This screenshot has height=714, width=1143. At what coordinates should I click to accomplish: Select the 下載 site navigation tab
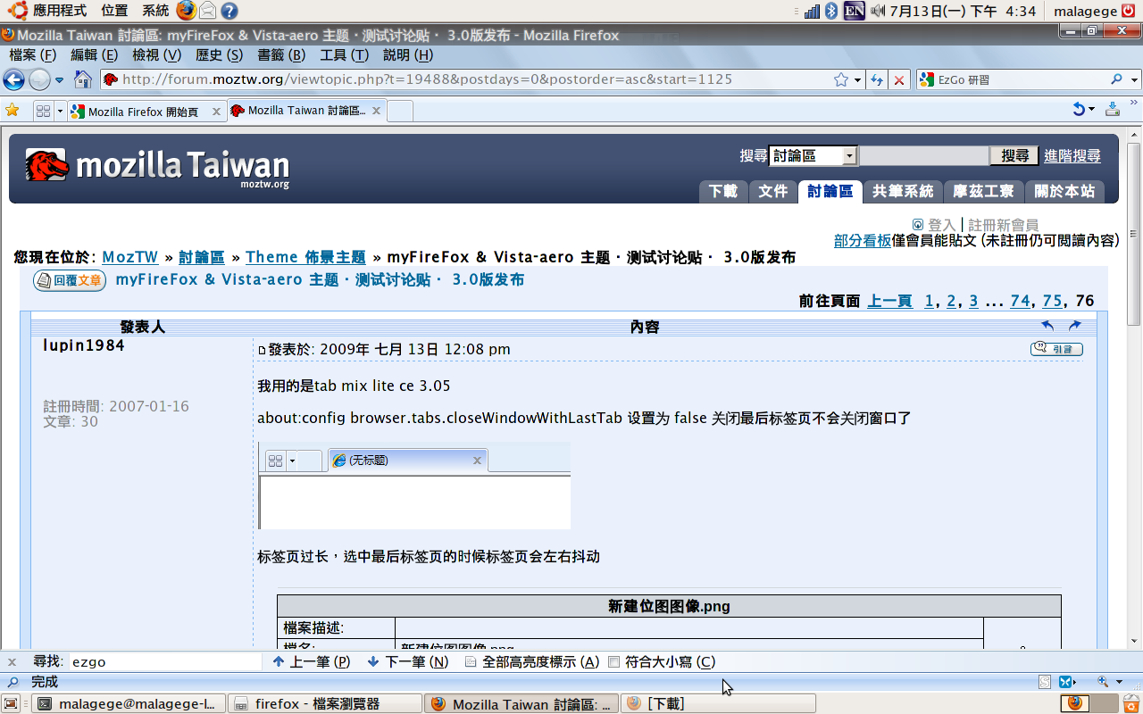(x=723, y=191)
